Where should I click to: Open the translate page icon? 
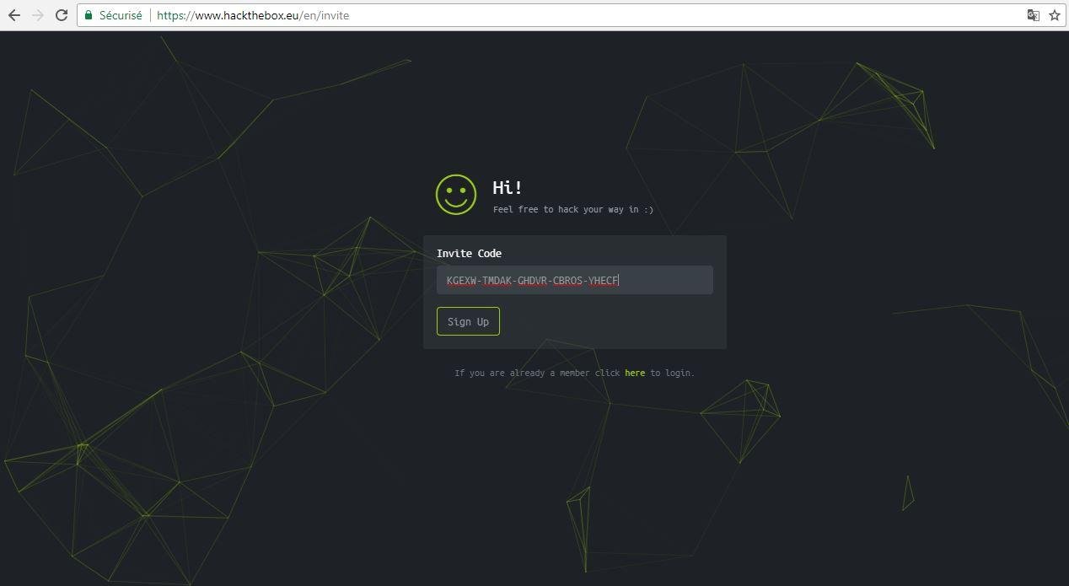click(1033, 15)
